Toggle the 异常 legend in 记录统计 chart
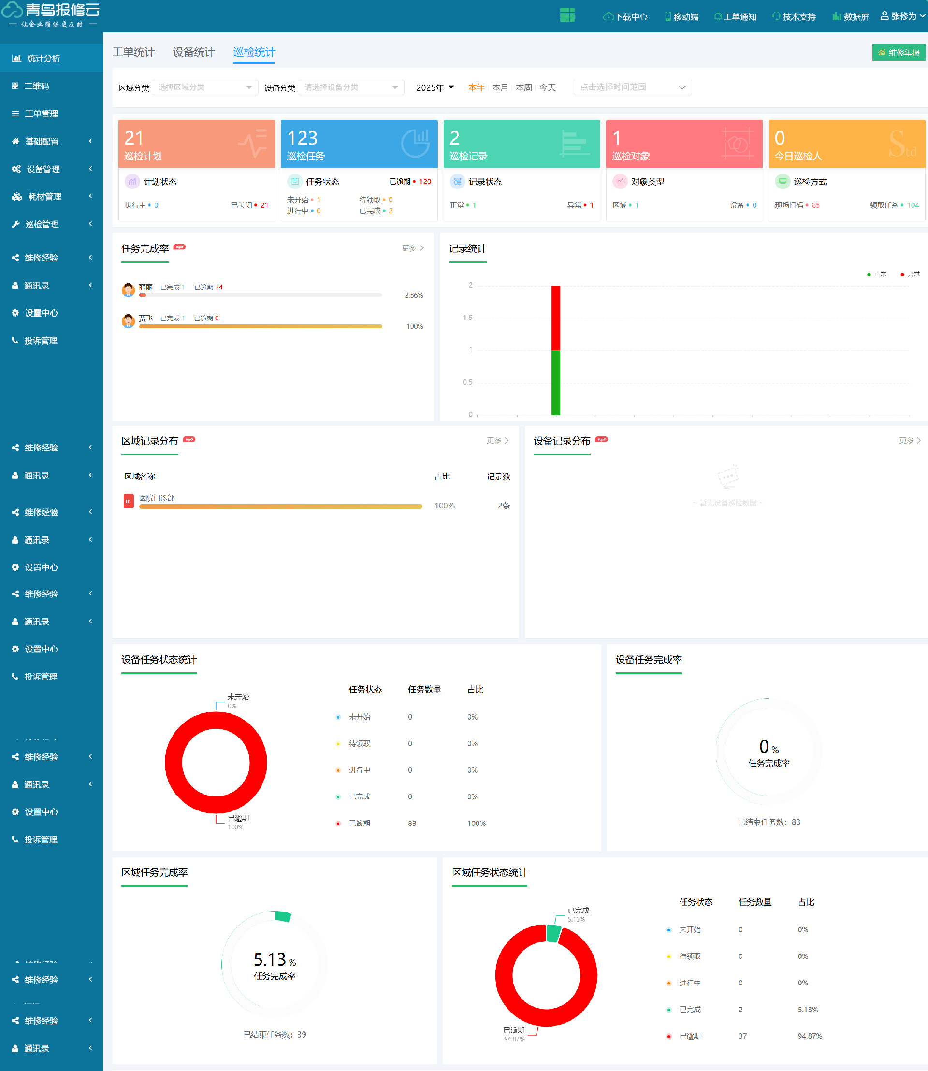This screenshot has width=928, height=1071. pos(910,274)
